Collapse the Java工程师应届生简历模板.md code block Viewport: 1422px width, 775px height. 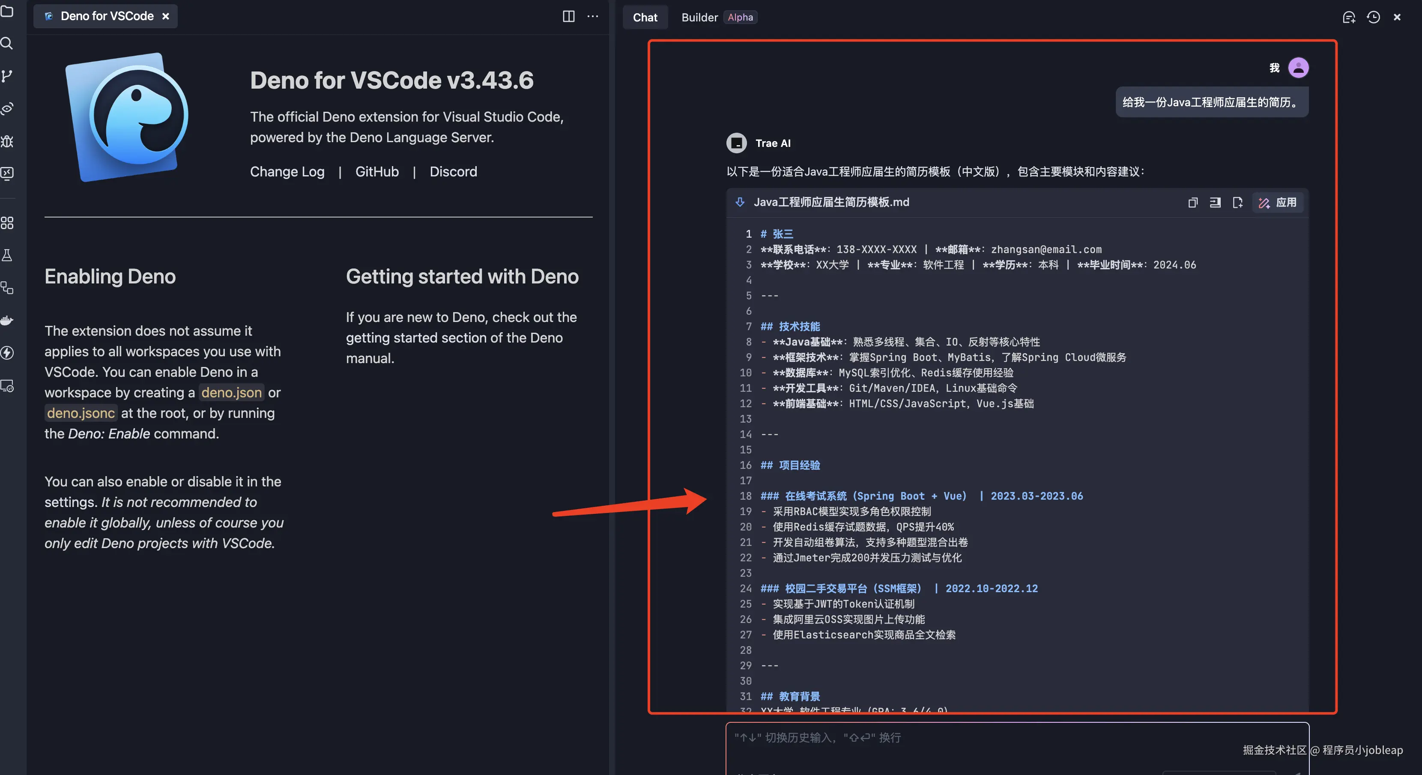(740, 202)
